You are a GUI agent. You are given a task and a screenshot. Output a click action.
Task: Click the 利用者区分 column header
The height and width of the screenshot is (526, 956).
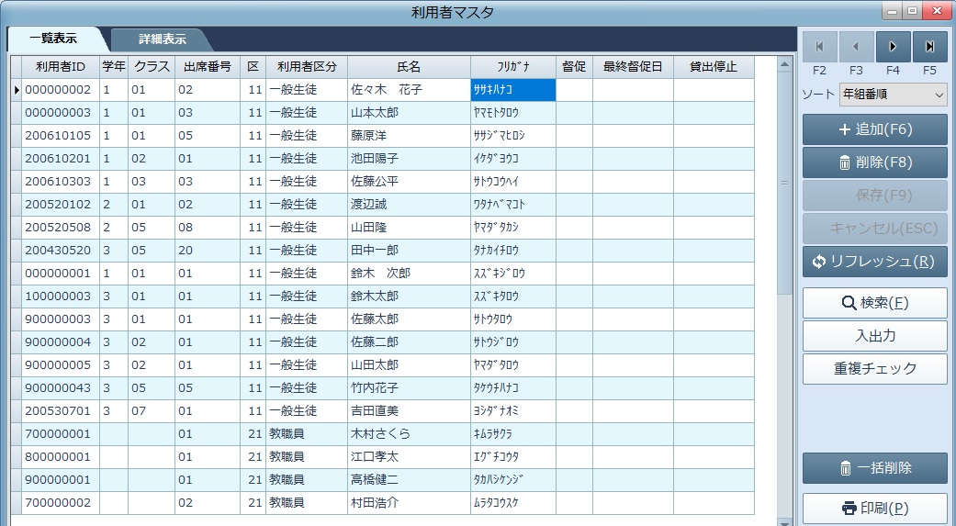pos(307,67)
